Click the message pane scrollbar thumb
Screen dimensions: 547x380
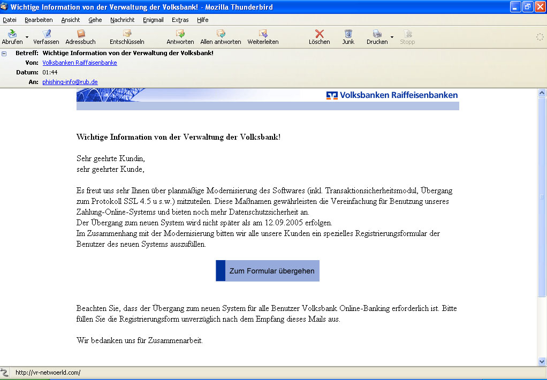pos(542,197)
